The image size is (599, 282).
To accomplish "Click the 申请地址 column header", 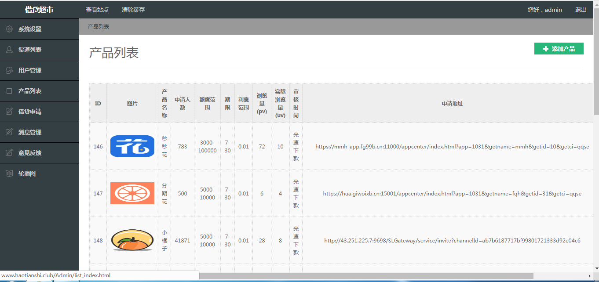I will [452, 104].
